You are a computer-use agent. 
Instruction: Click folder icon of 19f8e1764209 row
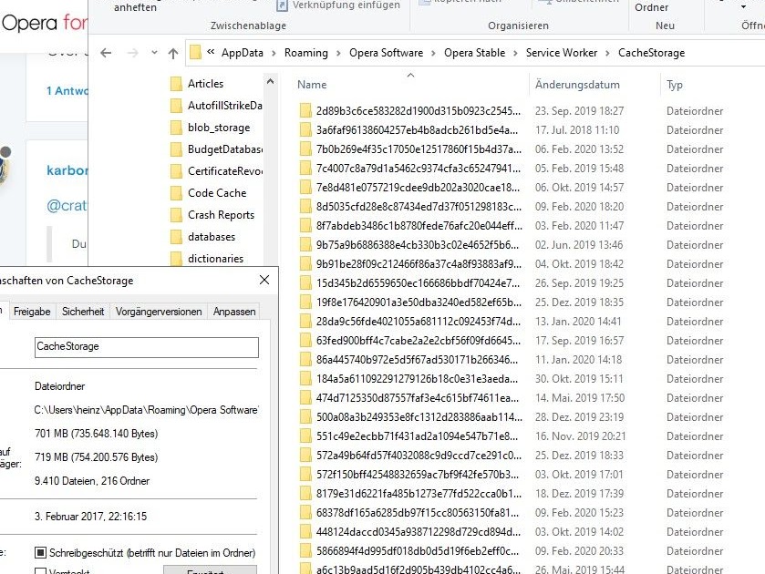click(x=305, y=302)
